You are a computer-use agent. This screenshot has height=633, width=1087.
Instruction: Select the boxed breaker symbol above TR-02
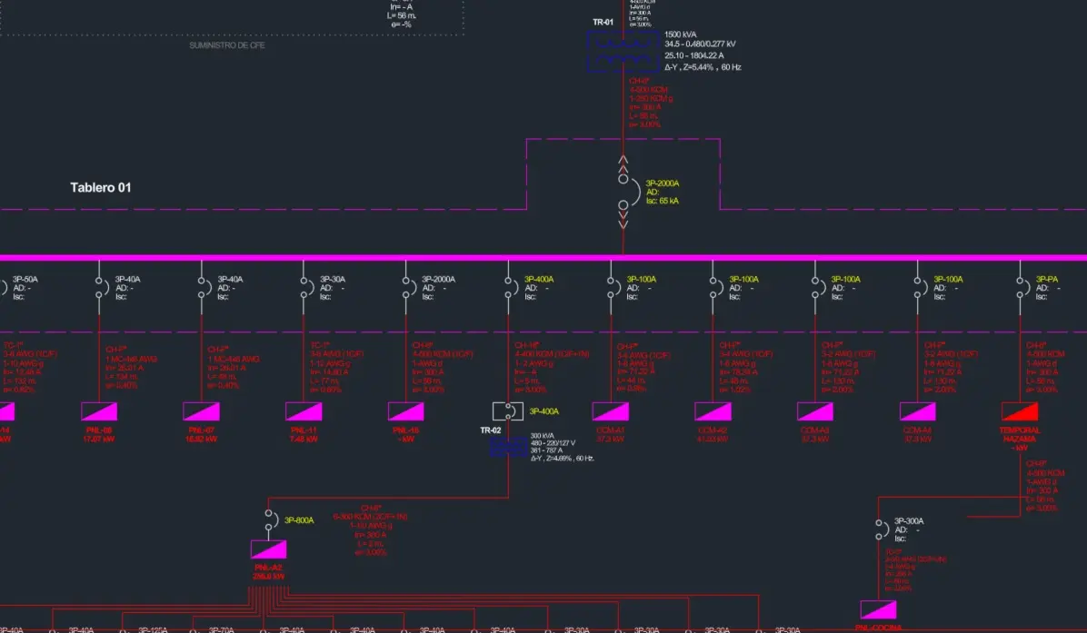pyautogui.click(x=508, y=411)
